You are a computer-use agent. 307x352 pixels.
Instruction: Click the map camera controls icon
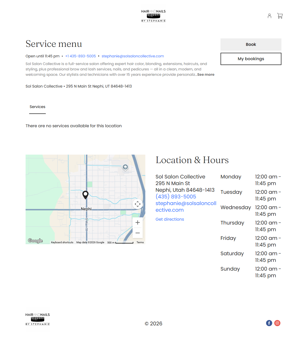coord(138,204)
